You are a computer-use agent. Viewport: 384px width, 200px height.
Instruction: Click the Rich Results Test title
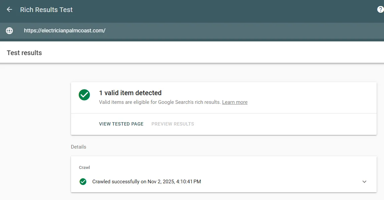(x=46, y=10)
